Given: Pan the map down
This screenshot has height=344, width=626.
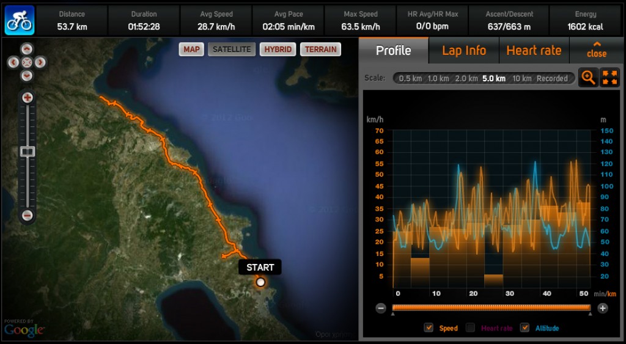Looking at the screenshot, I should (x=27, y=75).
